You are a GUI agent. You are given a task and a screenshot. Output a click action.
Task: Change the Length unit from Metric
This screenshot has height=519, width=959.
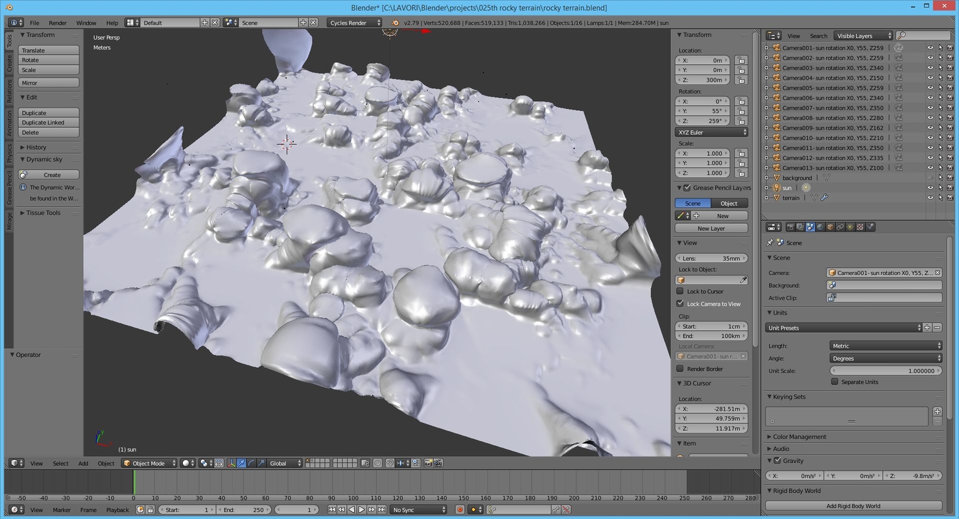tap(886, 345)
